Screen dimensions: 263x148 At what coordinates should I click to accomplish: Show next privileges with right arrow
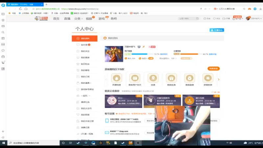[219, 79]
